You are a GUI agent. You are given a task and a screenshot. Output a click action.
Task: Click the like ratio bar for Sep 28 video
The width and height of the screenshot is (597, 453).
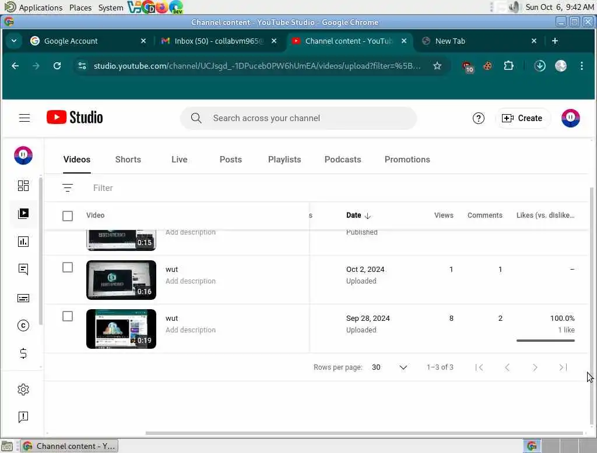pyautogui.click(x=545, y=341)
